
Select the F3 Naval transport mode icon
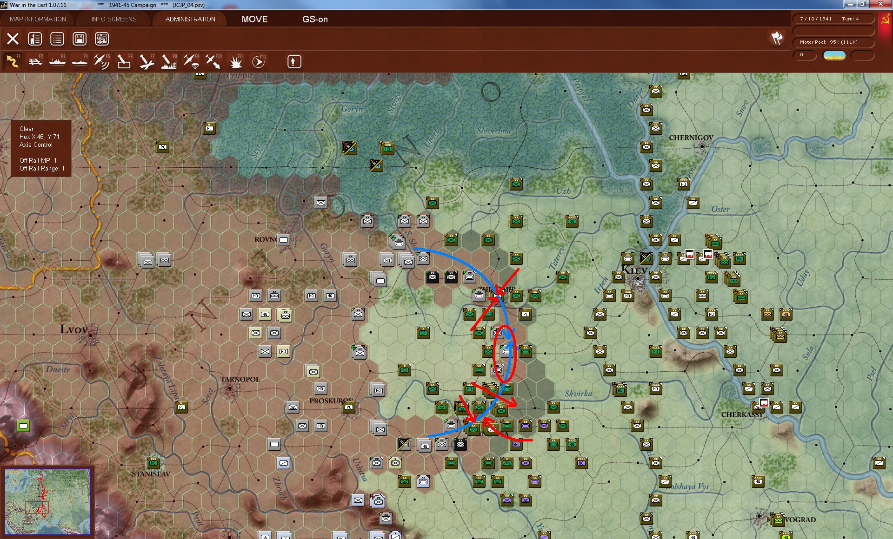pos(58,61)
